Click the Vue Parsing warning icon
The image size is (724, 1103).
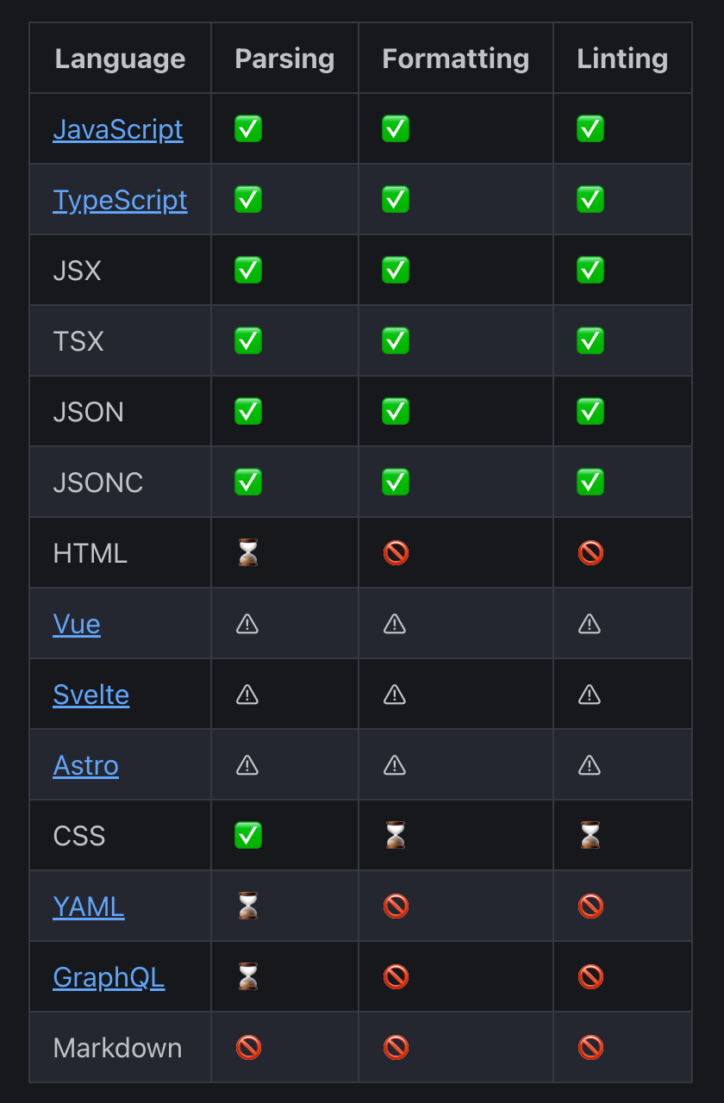point(247,624)
